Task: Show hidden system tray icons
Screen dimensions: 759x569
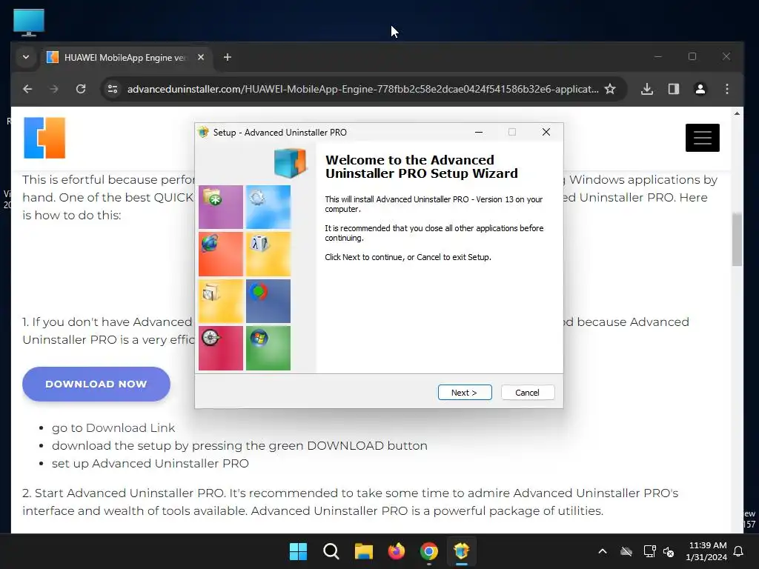Action: point(603,551)
